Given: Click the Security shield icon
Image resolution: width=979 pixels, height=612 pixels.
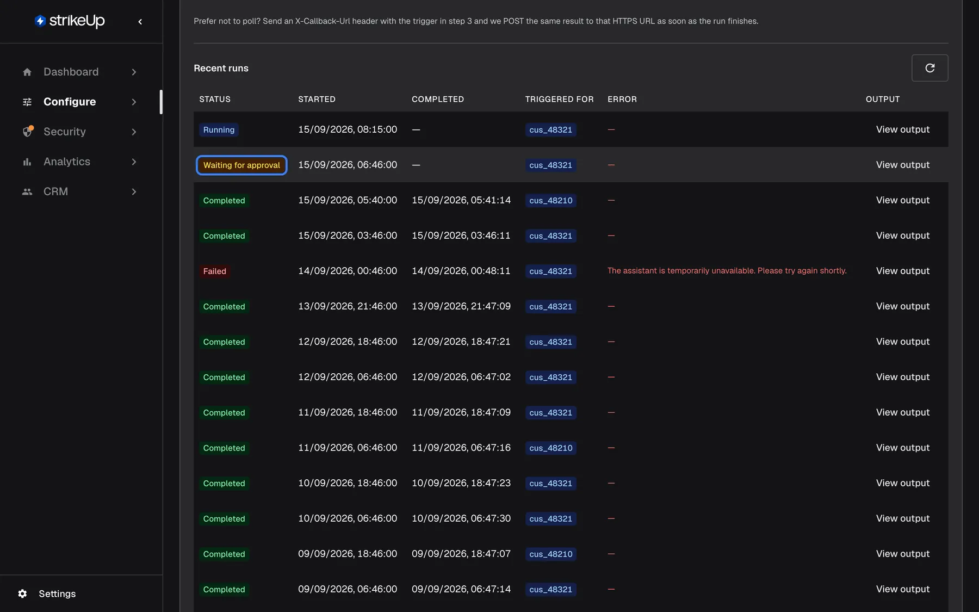Looking at the screenshot, I should click(x=27, y=132).
